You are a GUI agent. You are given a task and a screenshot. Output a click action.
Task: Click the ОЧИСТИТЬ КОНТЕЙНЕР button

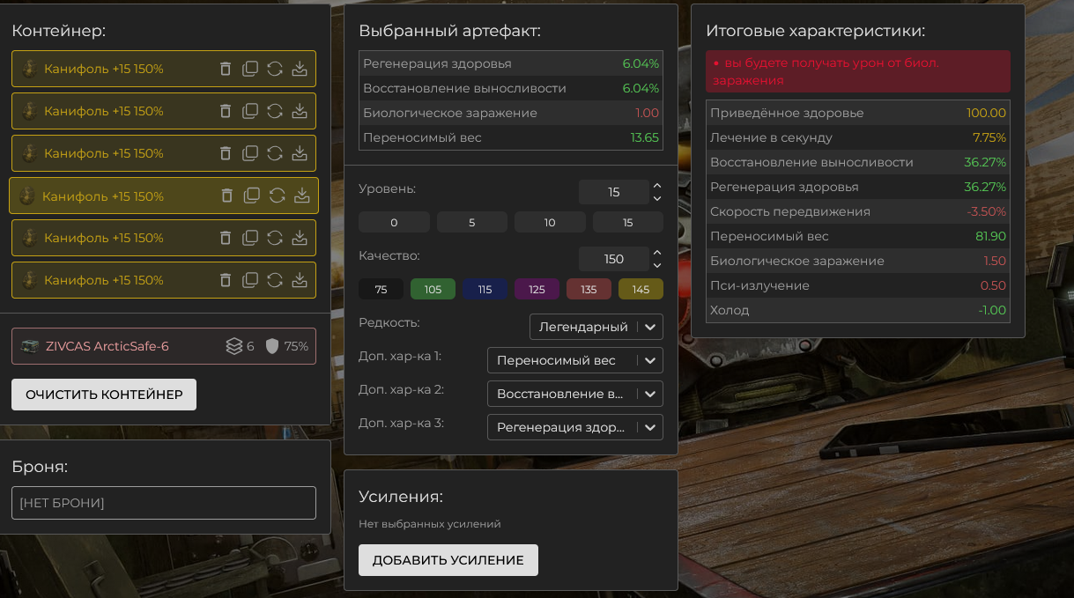(104, 395)
